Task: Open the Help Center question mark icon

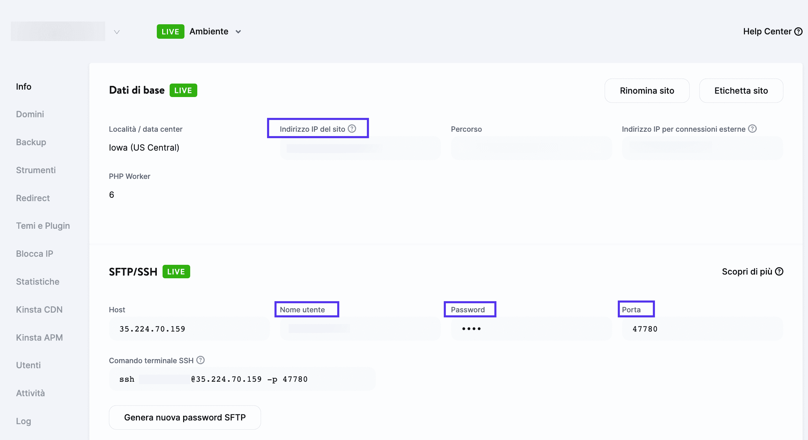Action: 798,31
